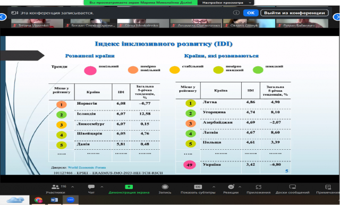
Task: Confirm recording notice with OK
Action: pos(251,13)
